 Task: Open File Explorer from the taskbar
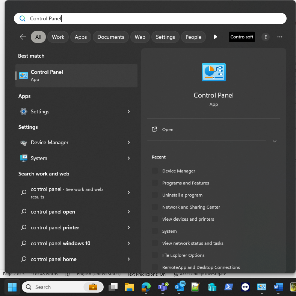pyautogui.click(x=130, y=287)
